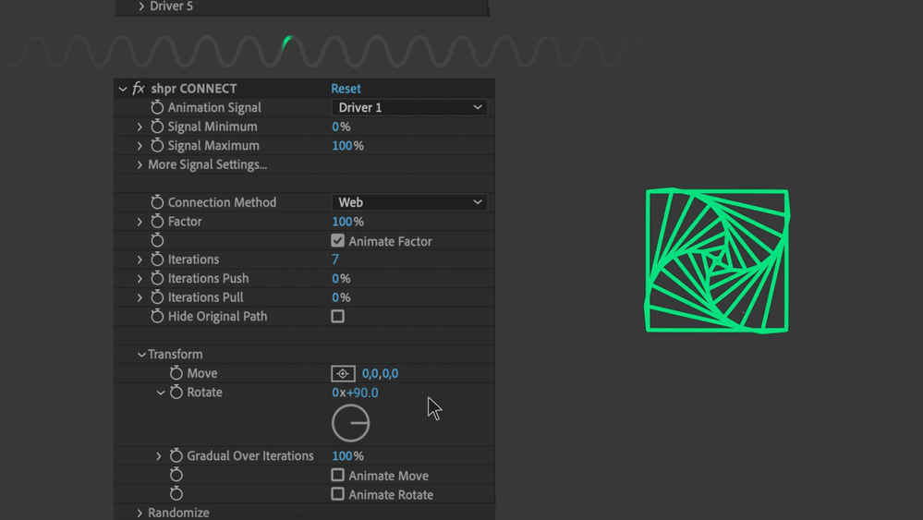Image resolution: width=923 pixels, height=520 pixels.
Task: Open the Animation Signal Driver 1 dropdown
Action: coord(409,107)
